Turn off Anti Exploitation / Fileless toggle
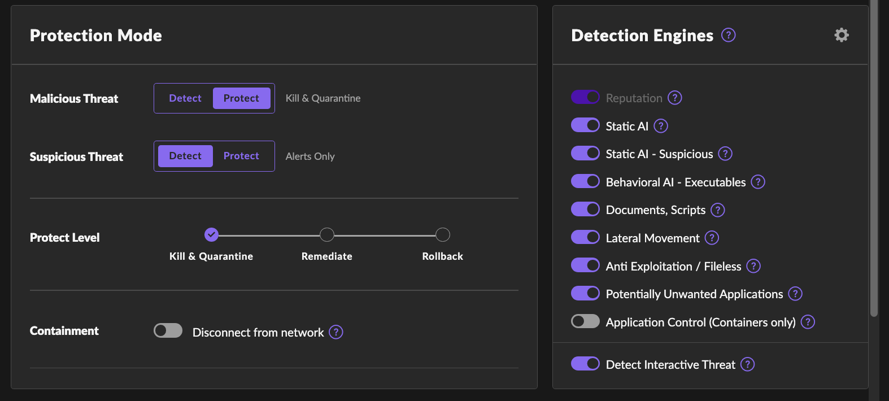Image resolution: width=889 pixels, height=401 pixels. point(585,265)
